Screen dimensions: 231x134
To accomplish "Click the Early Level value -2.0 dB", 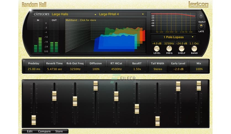I will [x=179, y=69].
